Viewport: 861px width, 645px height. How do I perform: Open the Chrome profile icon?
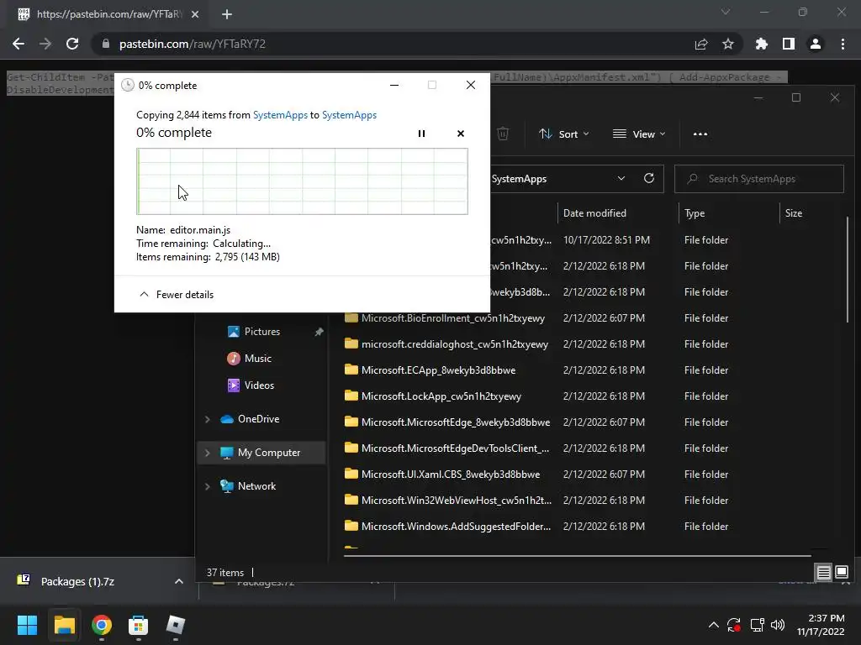(816, 44)
